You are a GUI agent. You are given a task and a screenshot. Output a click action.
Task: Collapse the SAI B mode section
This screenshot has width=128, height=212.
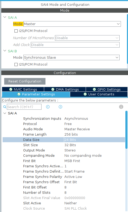pyautogui.click(x=5, y=51)
